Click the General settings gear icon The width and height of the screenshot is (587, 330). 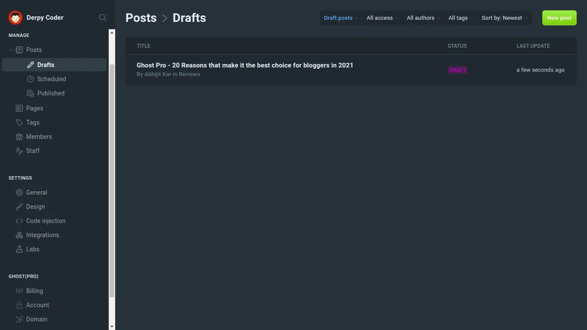[19, 192]
